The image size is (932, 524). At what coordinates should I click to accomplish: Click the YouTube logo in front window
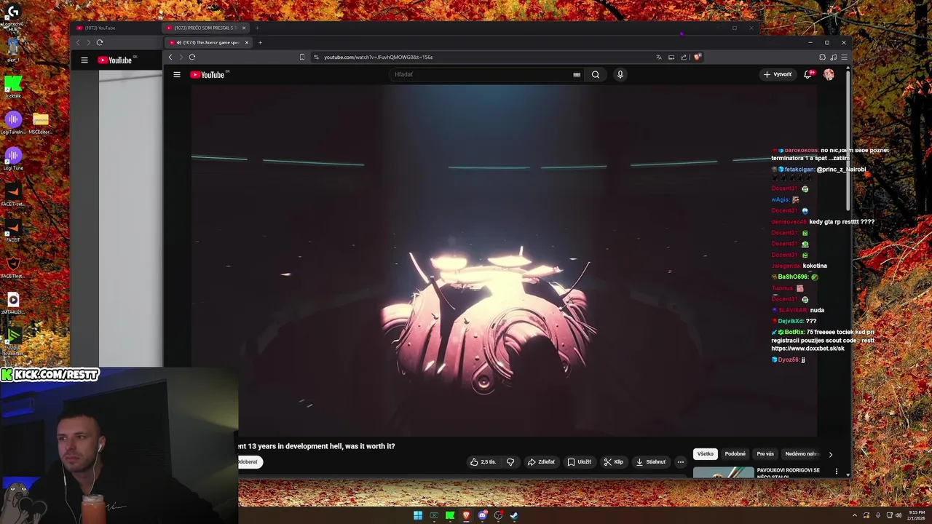click(x=208, y=74)
